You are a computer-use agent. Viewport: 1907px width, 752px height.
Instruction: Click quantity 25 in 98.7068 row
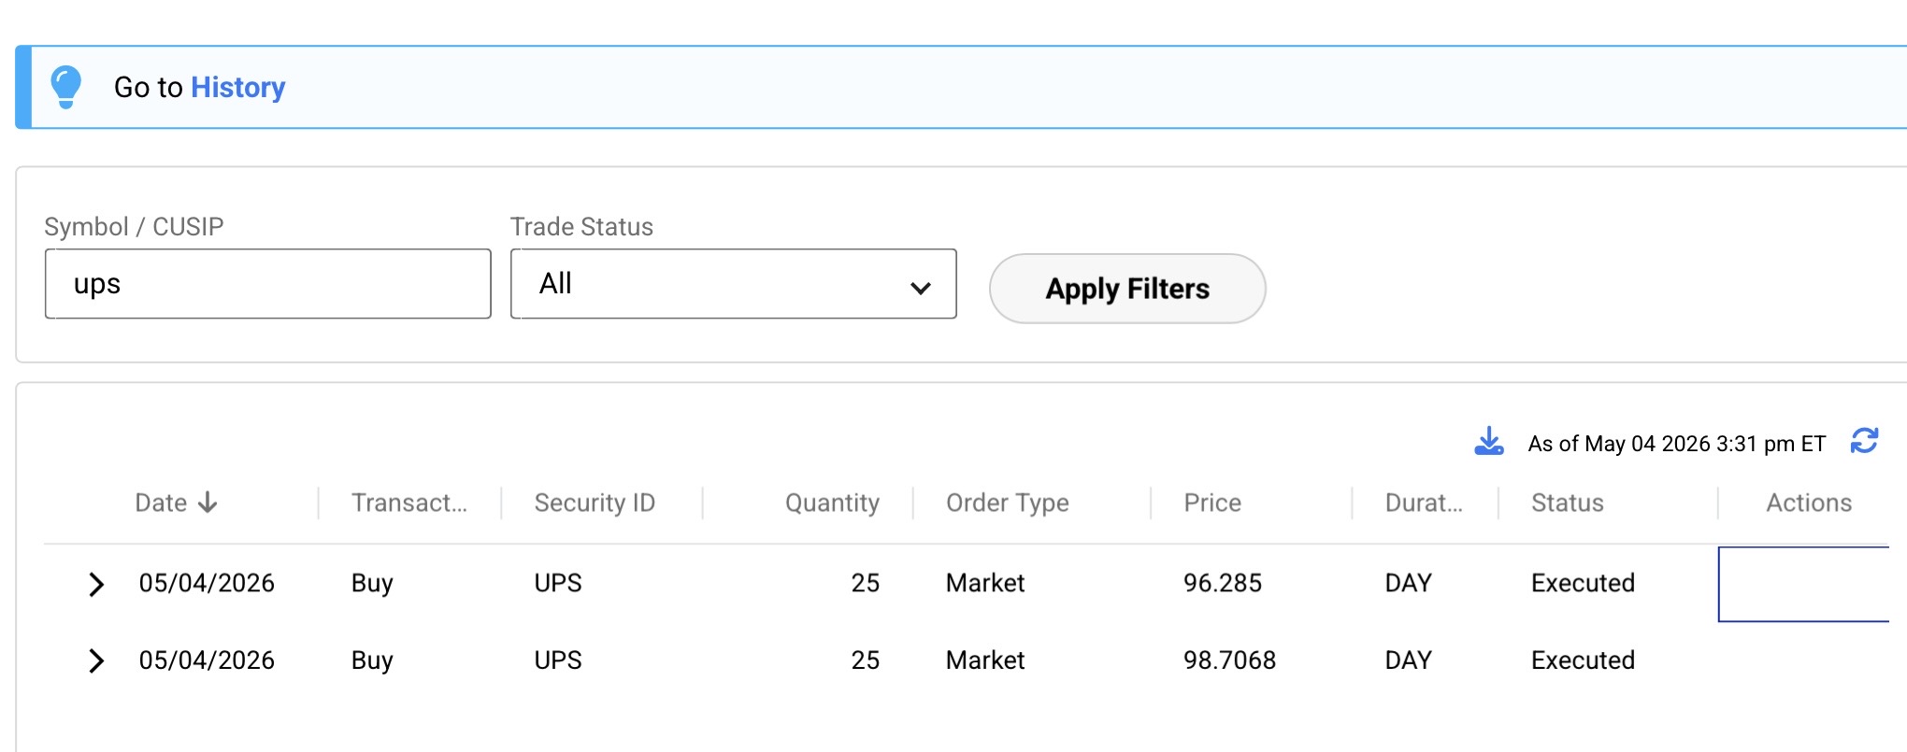tap(865, 660)
